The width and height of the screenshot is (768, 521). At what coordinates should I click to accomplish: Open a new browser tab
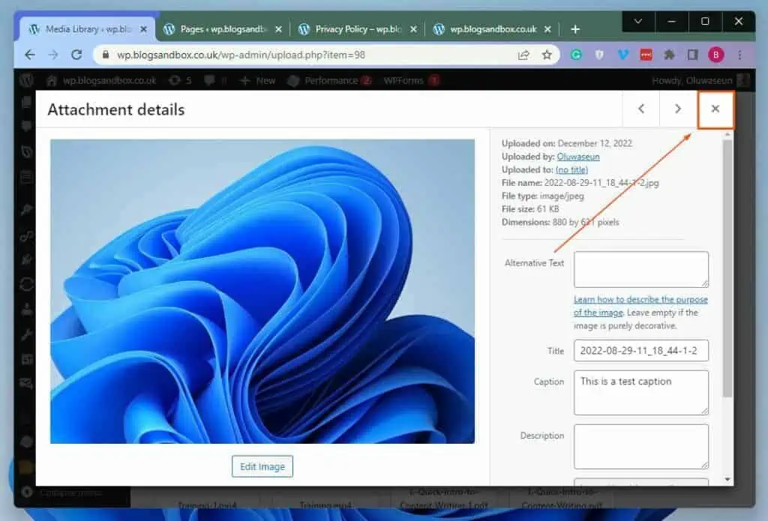click(x=575, y=29)
